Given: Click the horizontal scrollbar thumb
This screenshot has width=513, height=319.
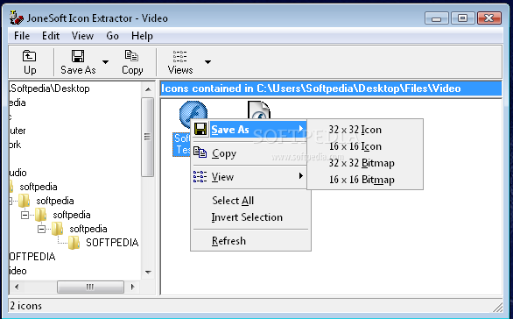Looking at the screenshot, I should coord(90,287).
